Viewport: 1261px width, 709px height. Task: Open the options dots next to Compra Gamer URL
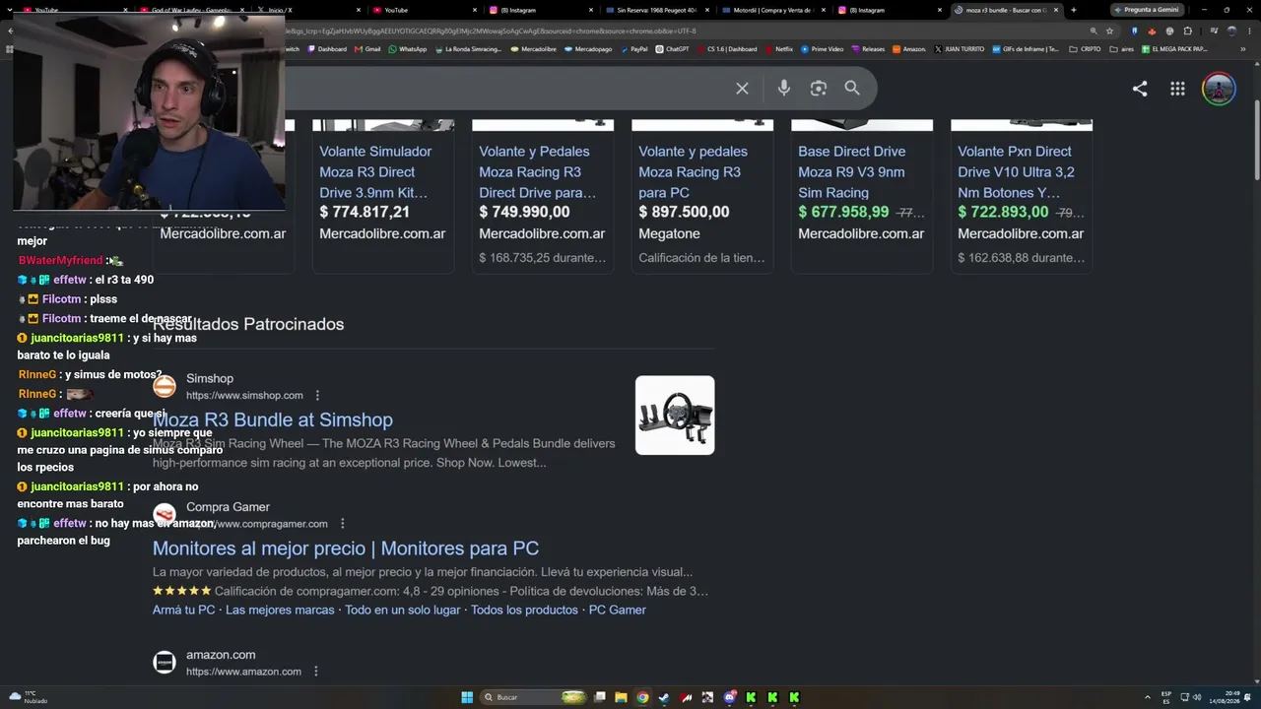343,524
